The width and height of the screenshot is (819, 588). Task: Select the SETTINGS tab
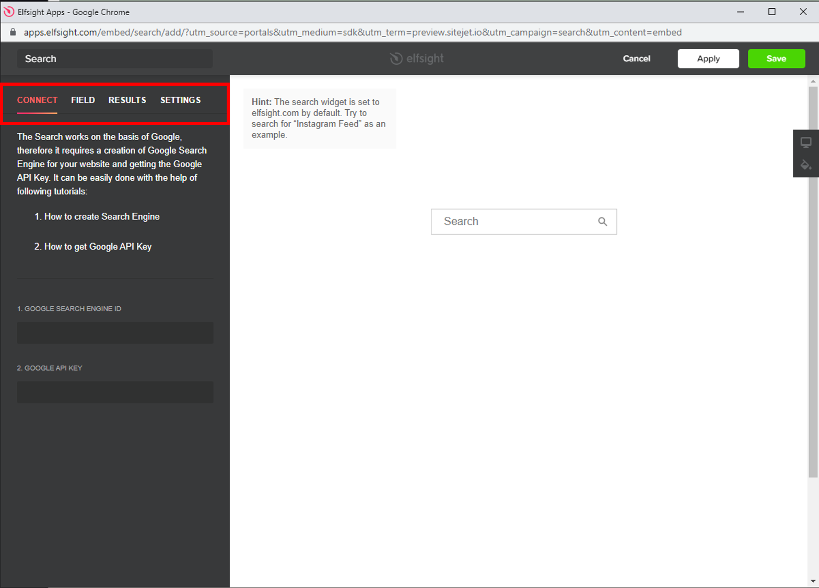[x=180, y=100]
